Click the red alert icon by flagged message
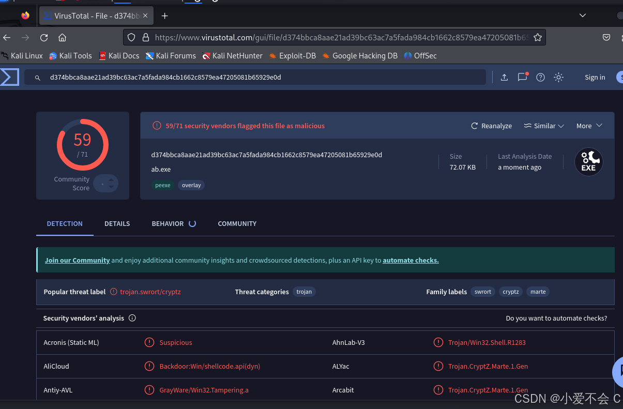 pyautogui.click(x=157, y=126)
